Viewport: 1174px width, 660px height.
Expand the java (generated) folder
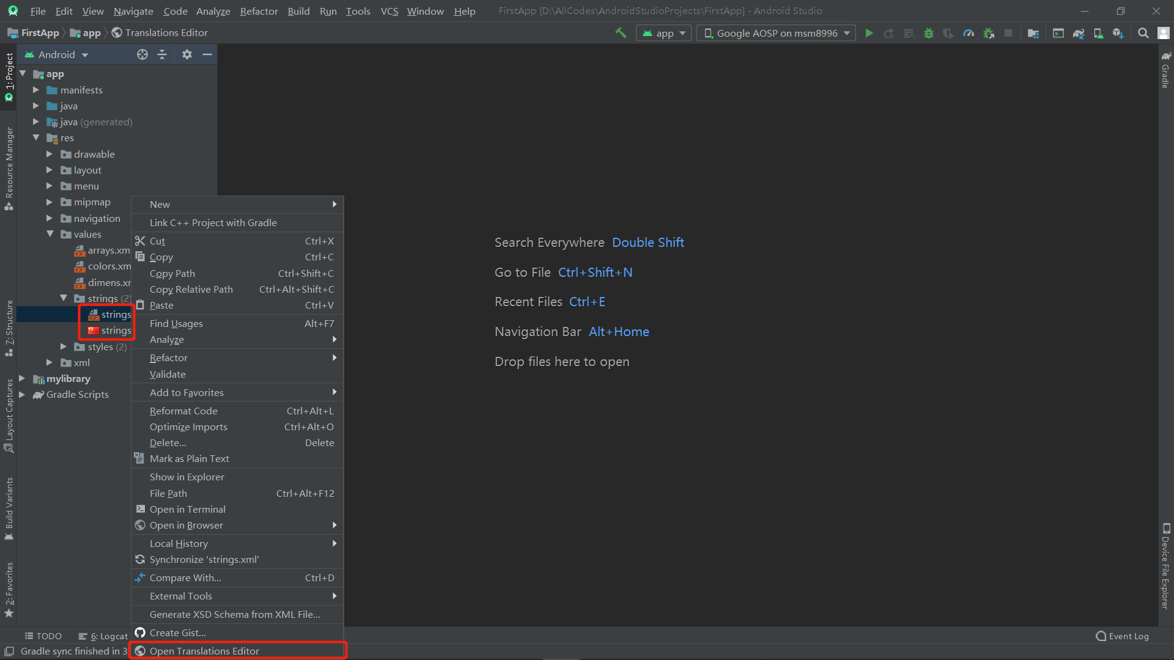click(x=36, y=122)
